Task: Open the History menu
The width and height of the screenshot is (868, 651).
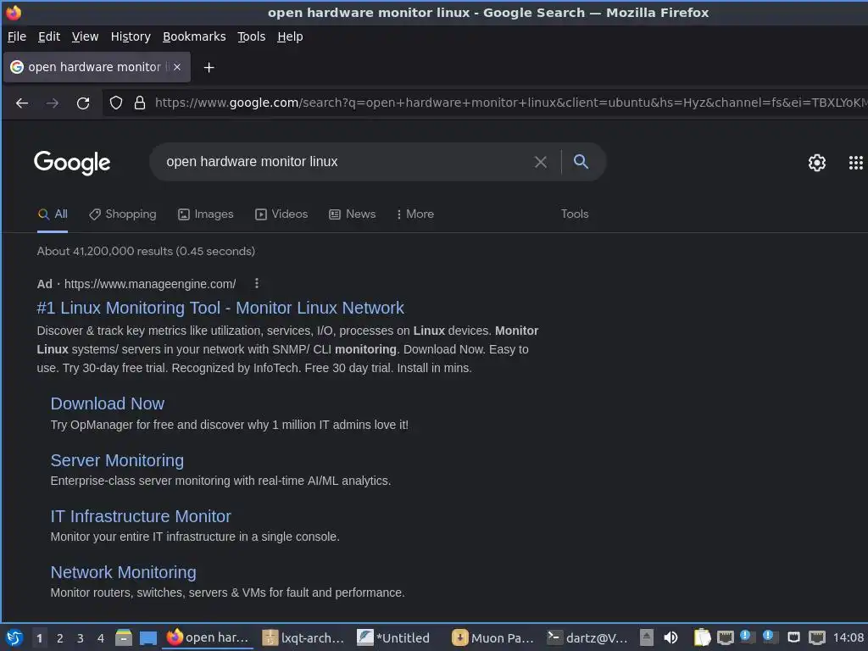Action: (x=131, y=36)
